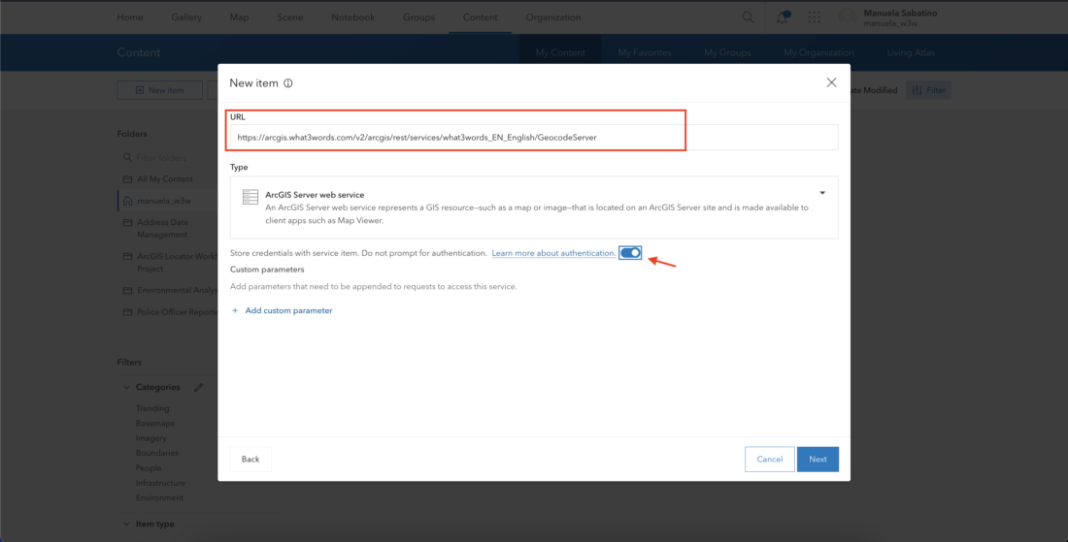Open the Organization tab
Viewport: 1068px width, 542px height.
pyautogui.click(x=553, y=17)
